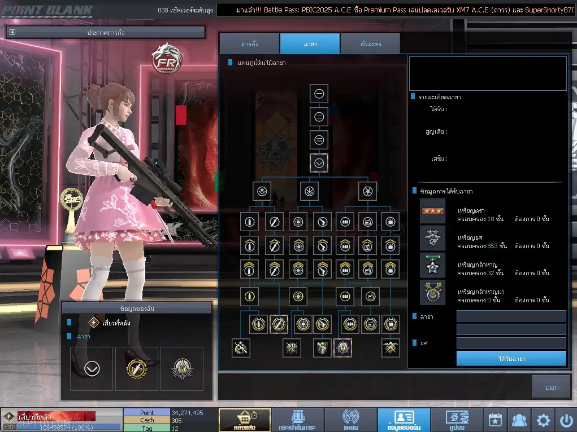Select the double-rifle badge at tree bottom left
Screen dimensions: 577x432
(241, 348)
